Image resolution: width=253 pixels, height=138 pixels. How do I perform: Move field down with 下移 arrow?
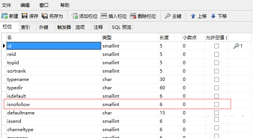point(213,16)
